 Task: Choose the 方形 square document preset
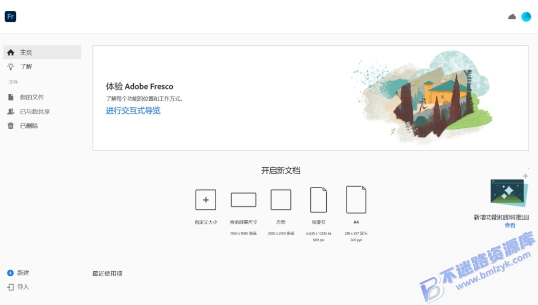(280, 199)
